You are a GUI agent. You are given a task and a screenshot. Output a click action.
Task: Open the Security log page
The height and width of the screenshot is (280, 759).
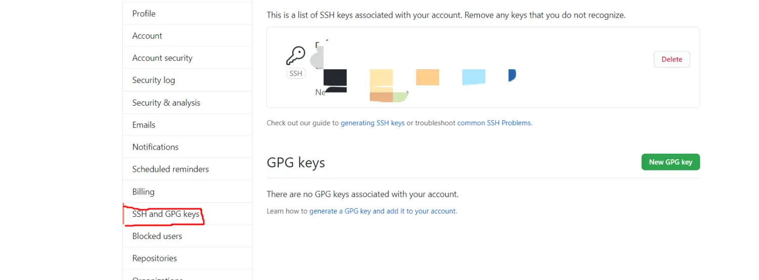(153, 80)
